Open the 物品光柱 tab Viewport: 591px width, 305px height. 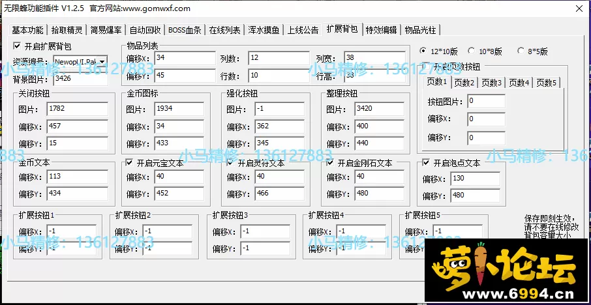click(420, 30)
